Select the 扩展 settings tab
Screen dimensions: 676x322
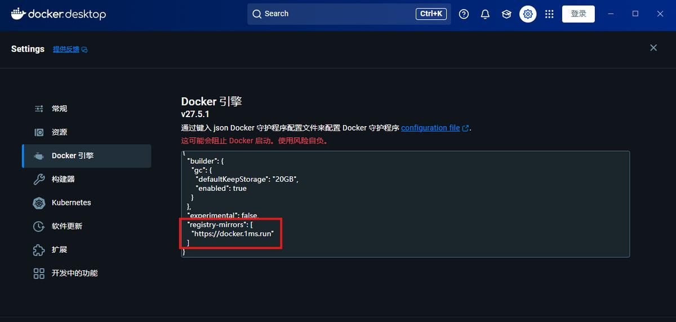click(x=87, y=249)
